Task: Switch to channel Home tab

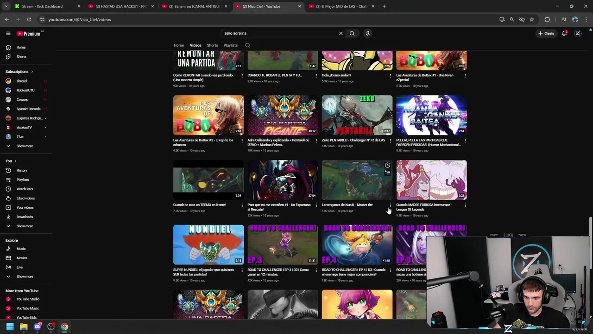Action: (x=179, y=45)
